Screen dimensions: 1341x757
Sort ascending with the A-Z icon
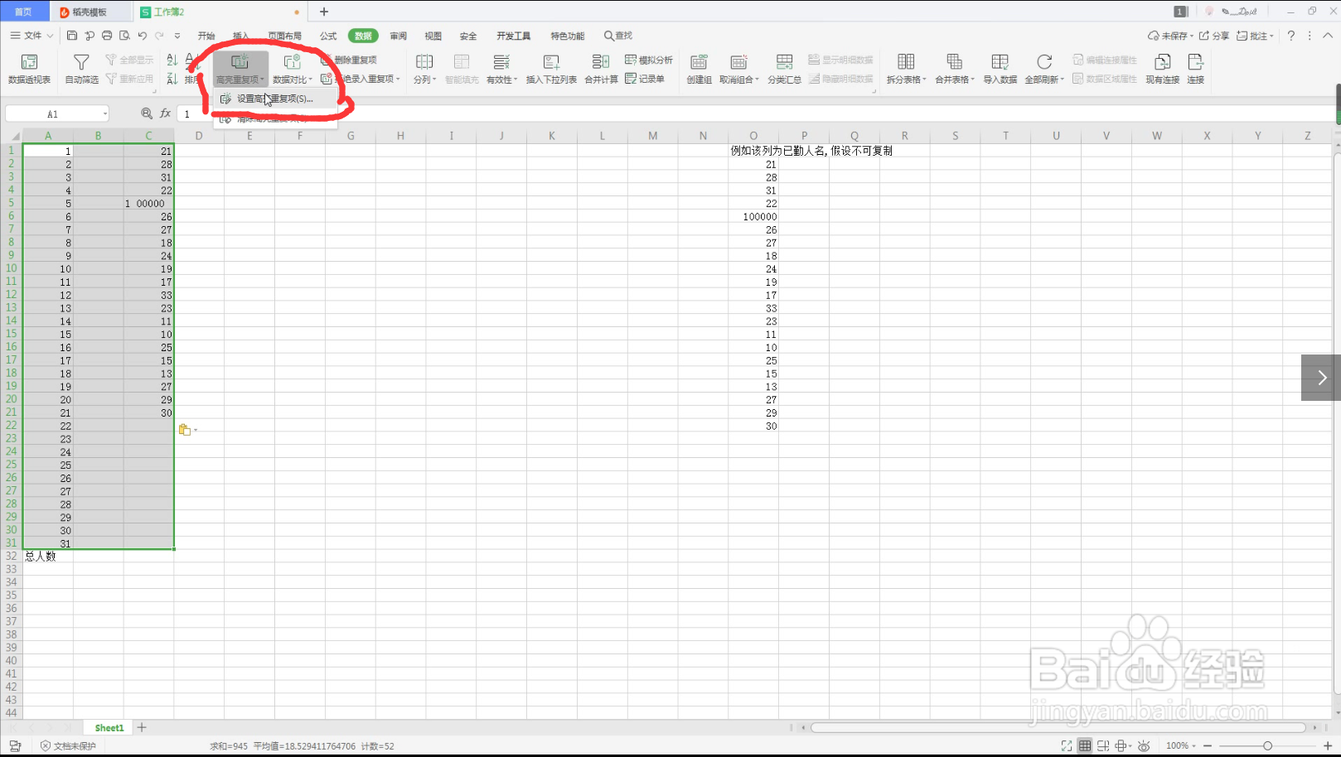pos(172,60)
